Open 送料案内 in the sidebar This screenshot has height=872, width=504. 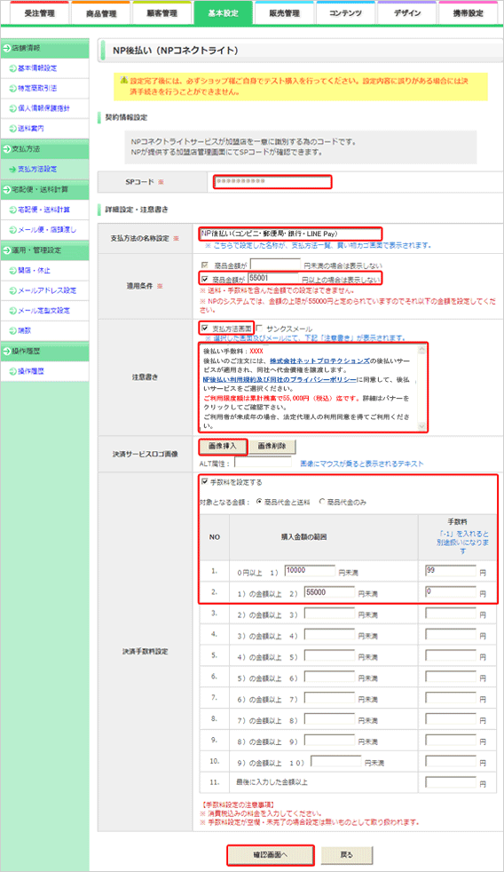pos(31,128)
